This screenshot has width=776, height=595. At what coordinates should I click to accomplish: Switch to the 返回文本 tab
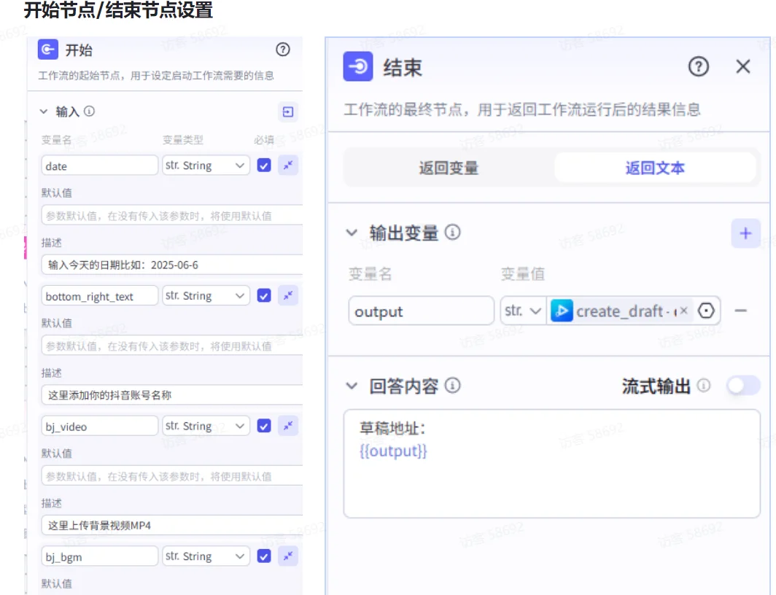655,168
